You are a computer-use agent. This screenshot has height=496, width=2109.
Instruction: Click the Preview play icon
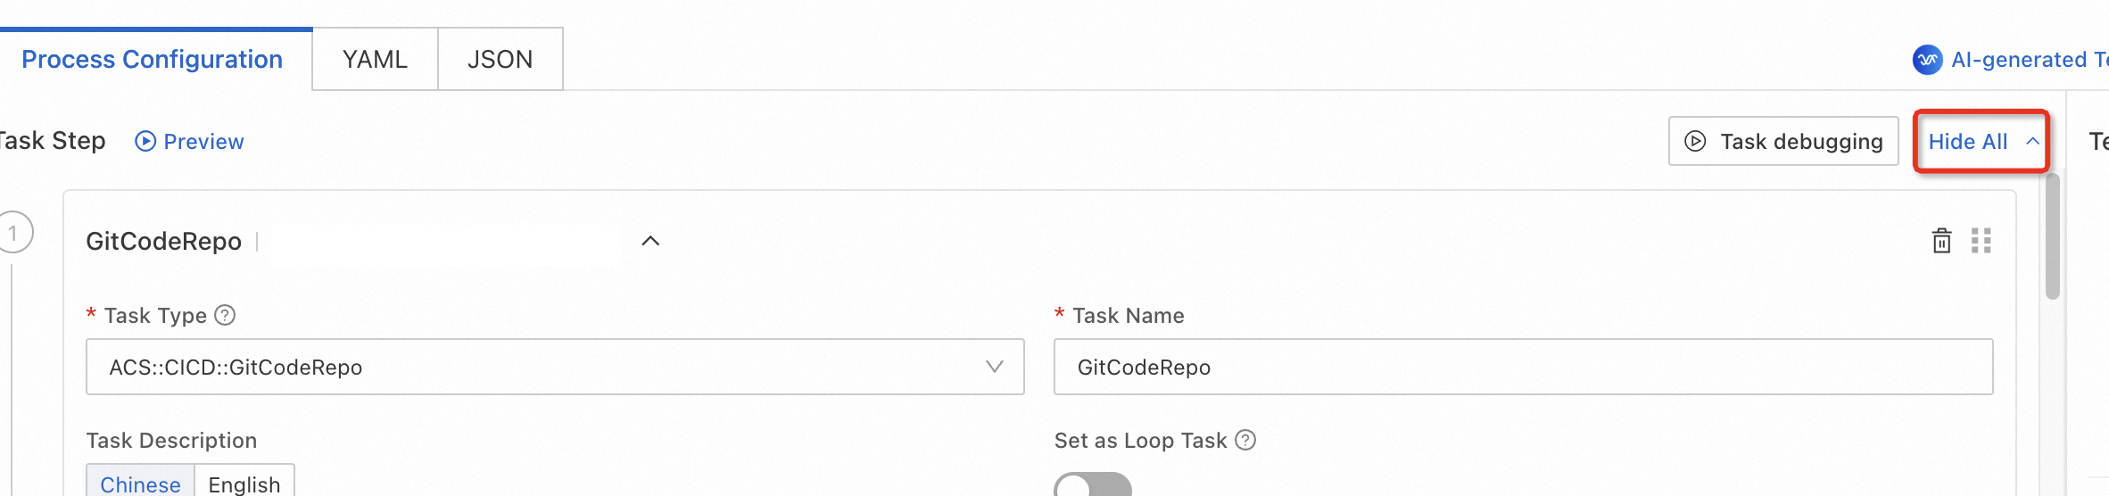[x=145, y=141]
